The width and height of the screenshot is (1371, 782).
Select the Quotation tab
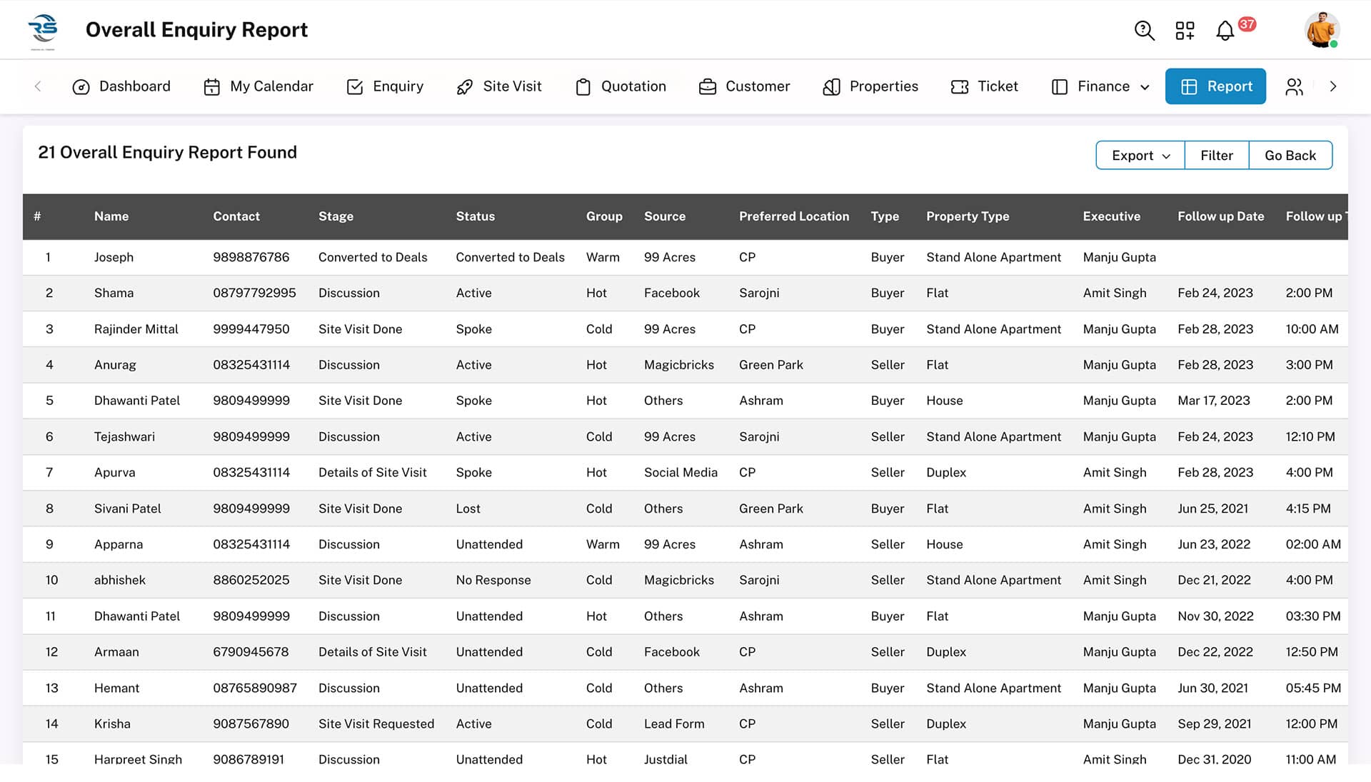[621, 86]
